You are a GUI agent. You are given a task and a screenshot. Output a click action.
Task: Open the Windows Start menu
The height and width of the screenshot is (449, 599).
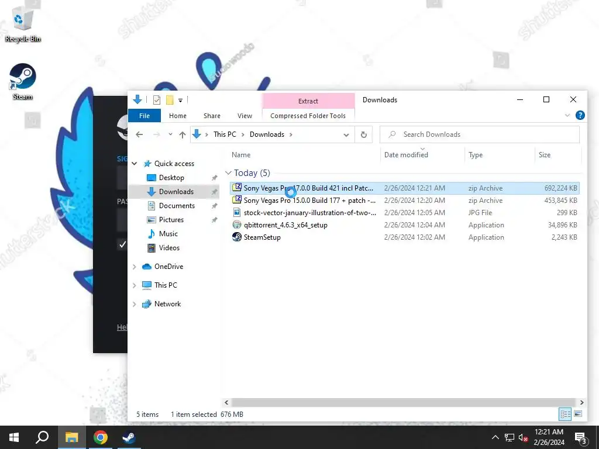14,437
